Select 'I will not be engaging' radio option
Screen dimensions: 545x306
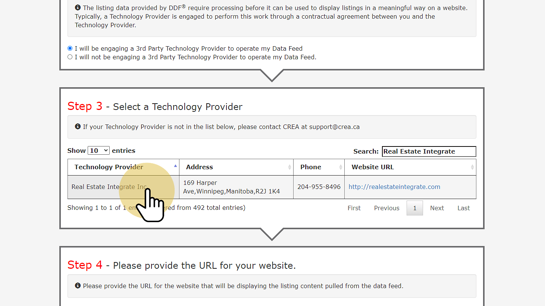[x=70, y=57]
